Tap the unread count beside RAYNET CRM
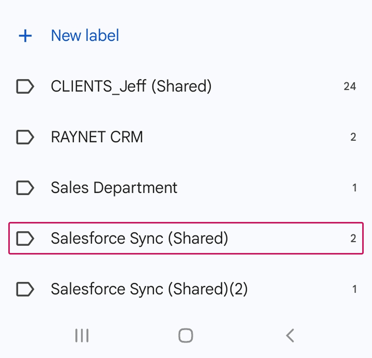 pyautogui.click(x=353, y=137)
